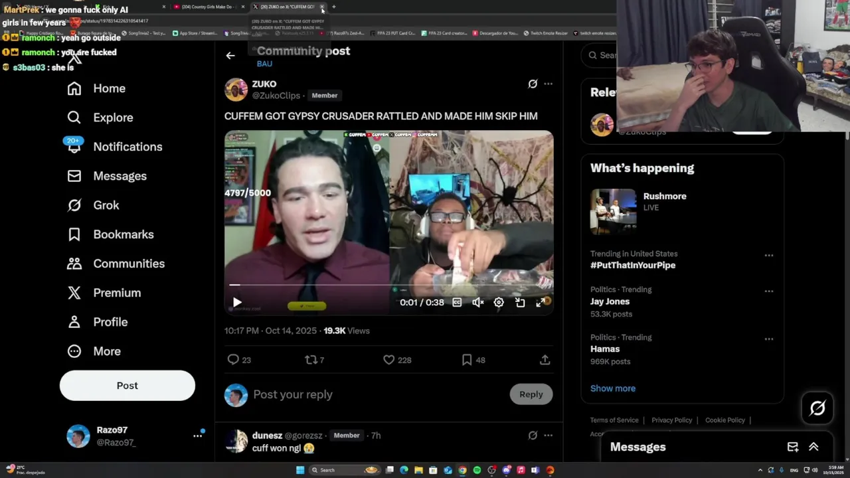Open App Store / Streaming bookmark

[x=195, y=33]
